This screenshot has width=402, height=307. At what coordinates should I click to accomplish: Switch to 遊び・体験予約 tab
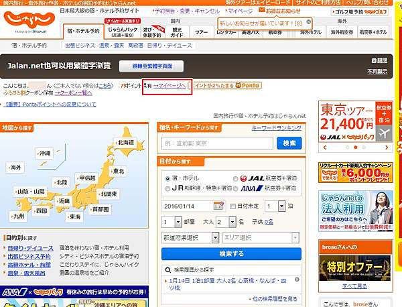[152, 32]
